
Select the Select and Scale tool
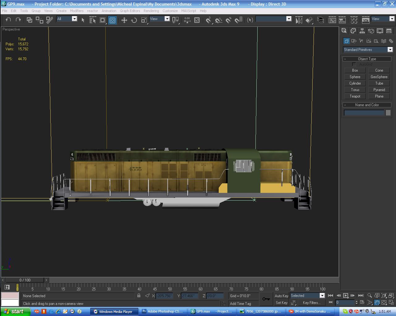tap(144, 20)
